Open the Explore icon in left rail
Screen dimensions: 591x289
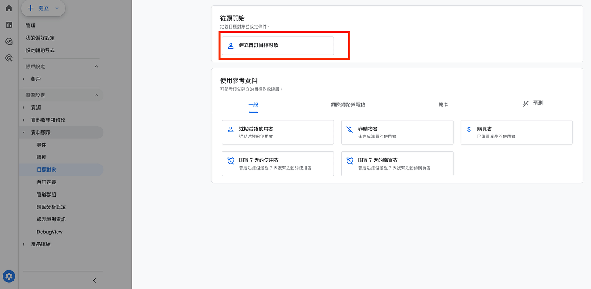pyautogui.click(x=9, y=41)
